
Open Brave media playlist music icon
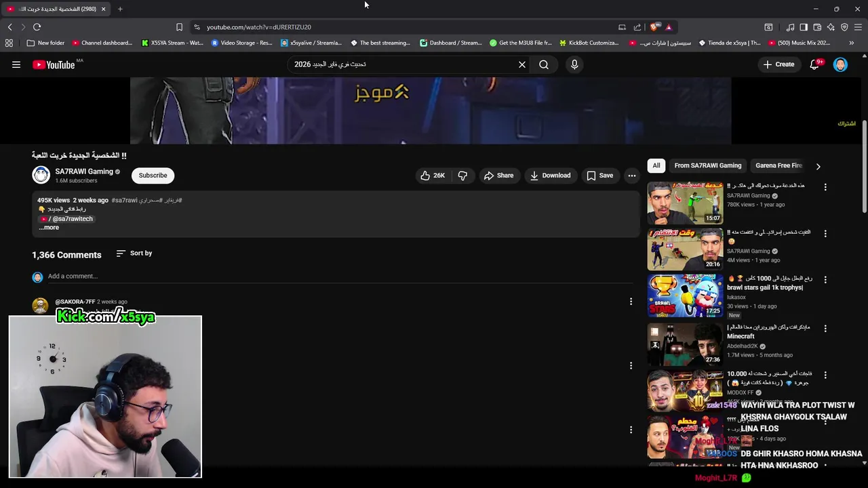point(790,27)
